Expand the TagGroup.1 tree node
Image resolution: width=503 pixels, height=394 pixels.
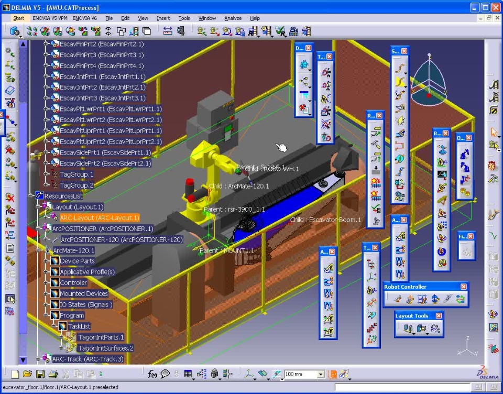pyautogui.click(x=46, y=174)
